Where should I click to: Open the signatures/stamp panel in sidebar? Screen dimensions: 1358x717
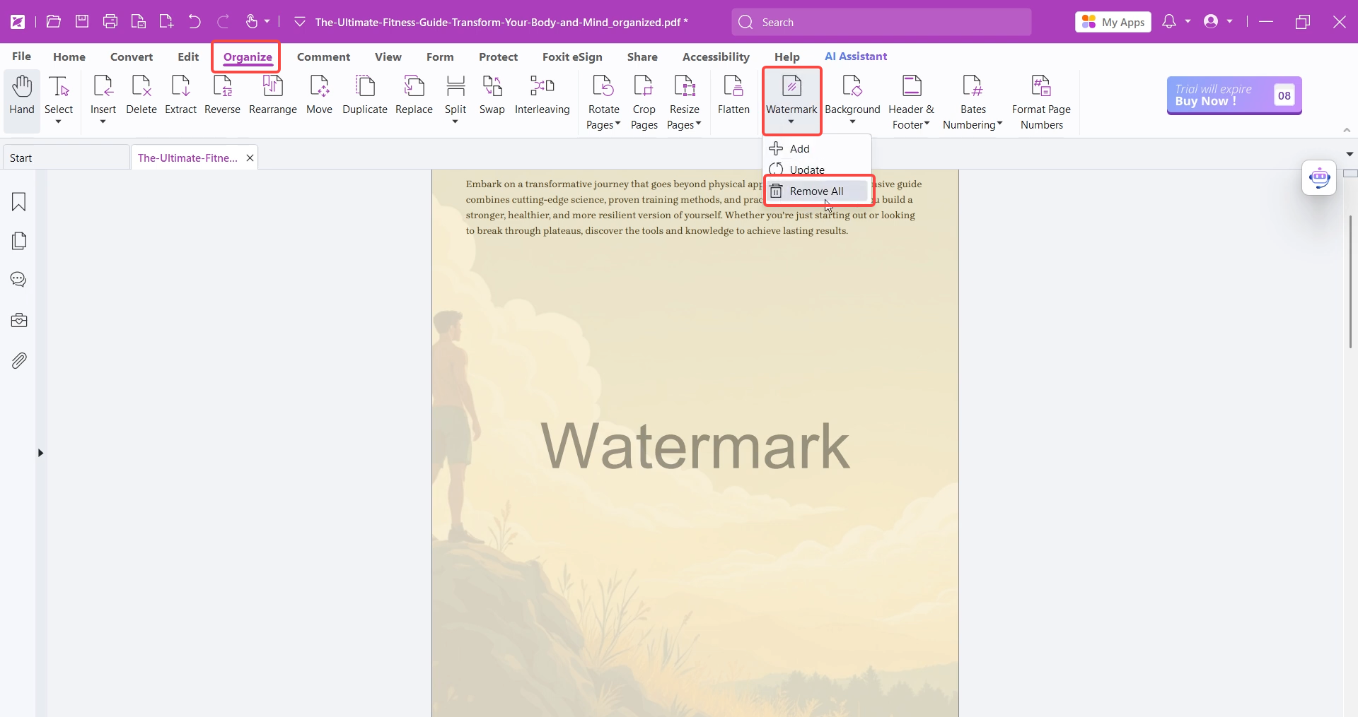(19, 320)
